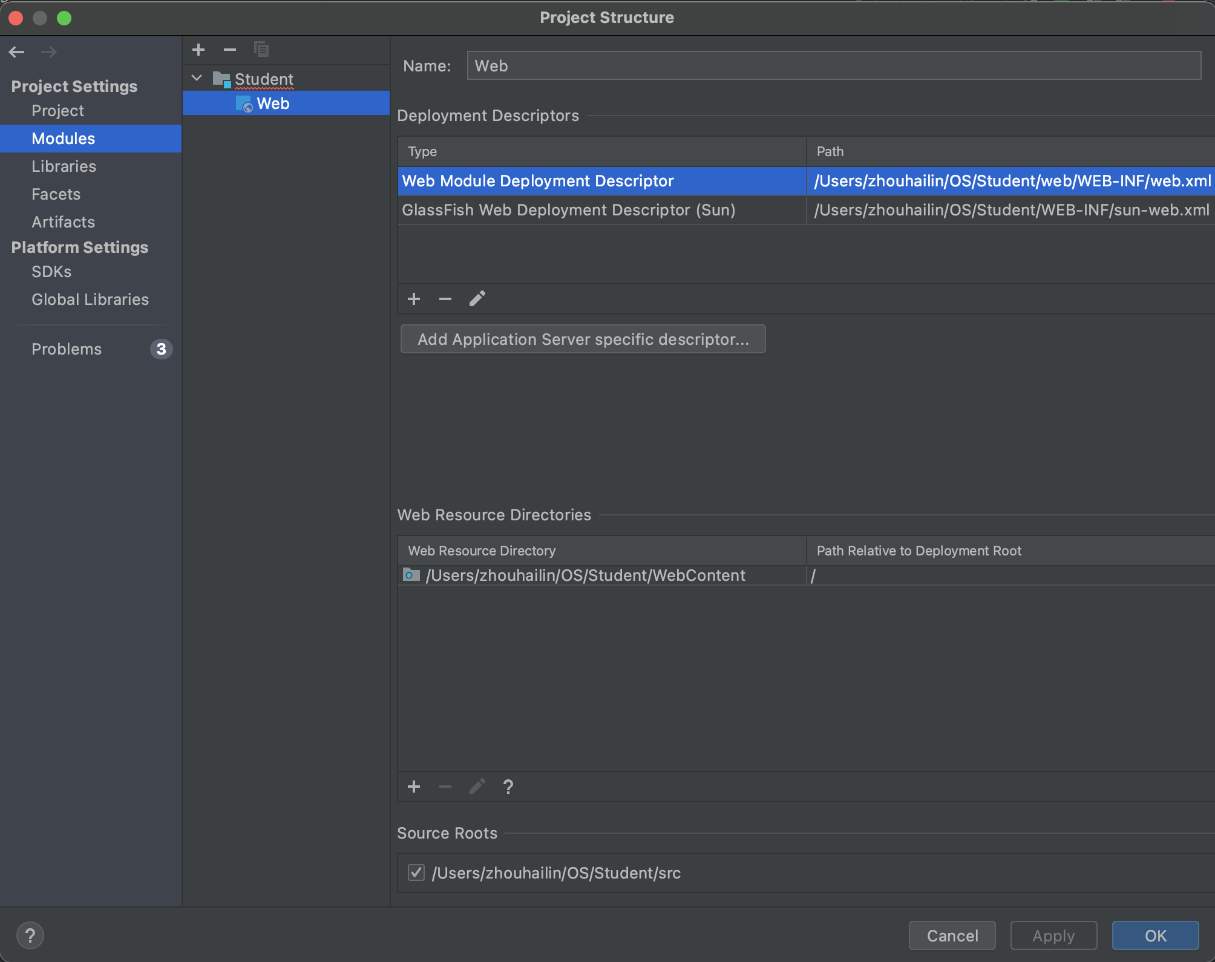Click the copy module icon
The width and height of the screenshot is (1215, 962).
(x=261, y=50)
